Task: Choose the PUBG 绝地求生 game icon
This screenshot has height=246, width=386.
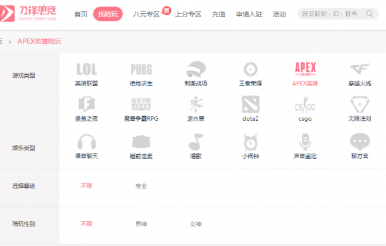Action: [141, 70]
